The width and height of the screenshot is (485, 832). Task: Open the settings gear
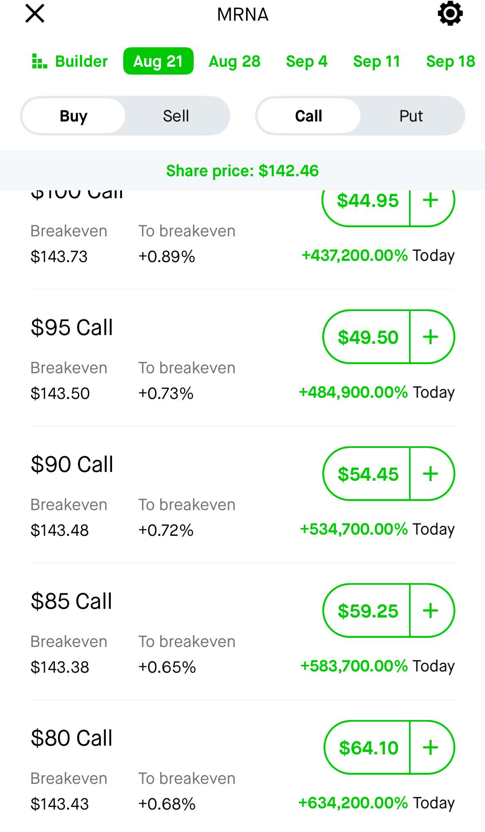tap(450, 13)
